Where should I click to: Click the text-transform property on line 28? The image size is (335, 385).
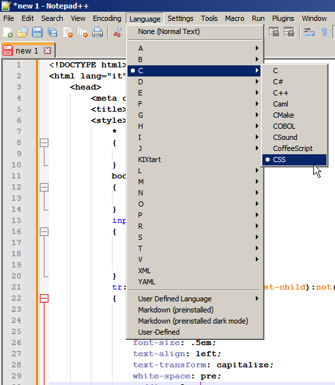click(x=169, y=365)
